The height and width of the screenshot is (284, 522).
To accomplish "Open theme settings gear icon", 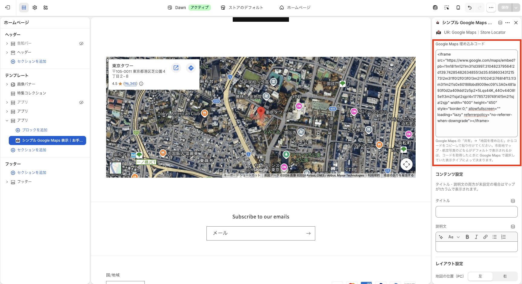I will [x=35, y=8].
